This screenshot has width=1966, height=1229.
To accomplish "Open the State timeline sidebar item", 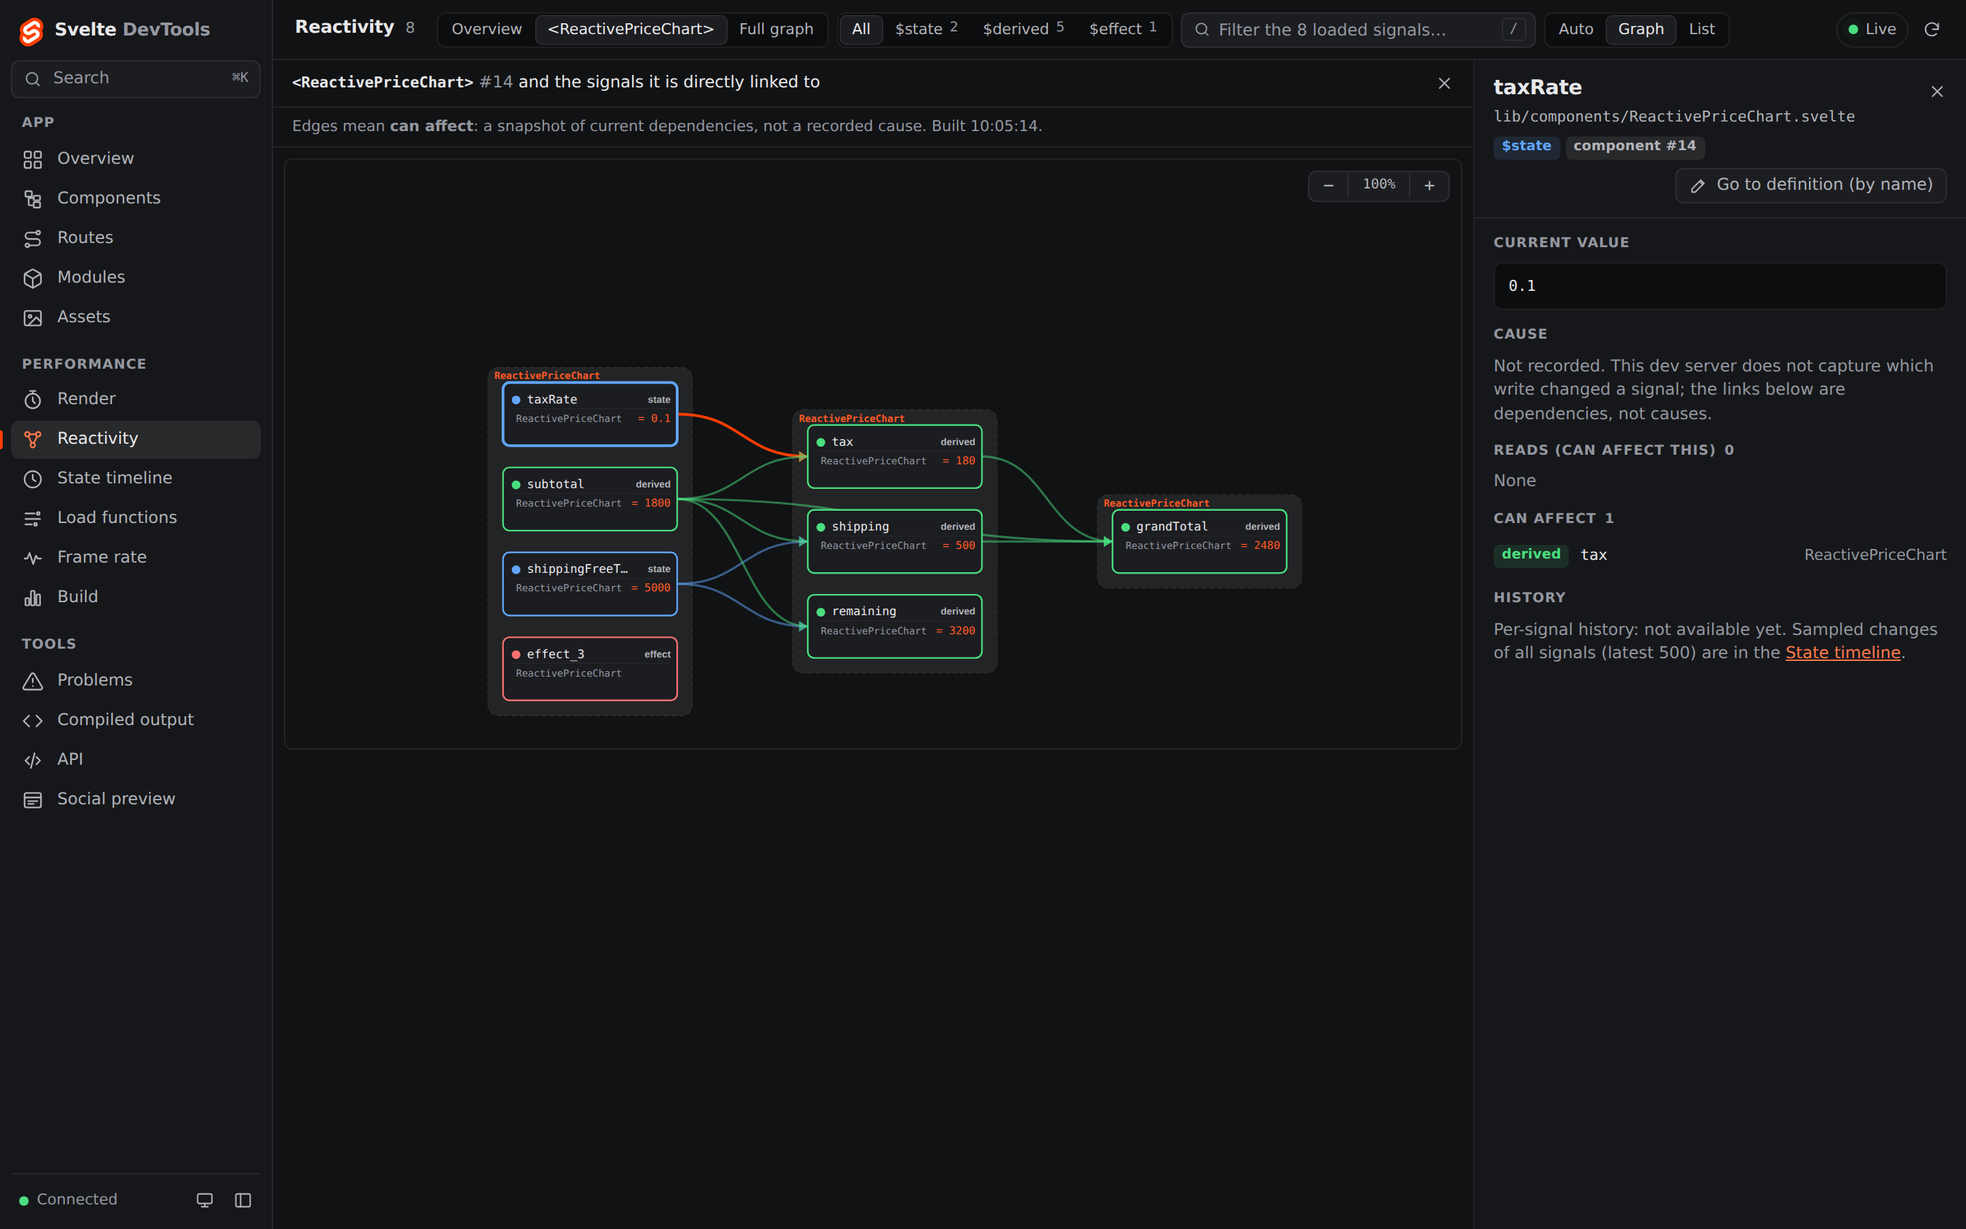I will coord(136,478).
